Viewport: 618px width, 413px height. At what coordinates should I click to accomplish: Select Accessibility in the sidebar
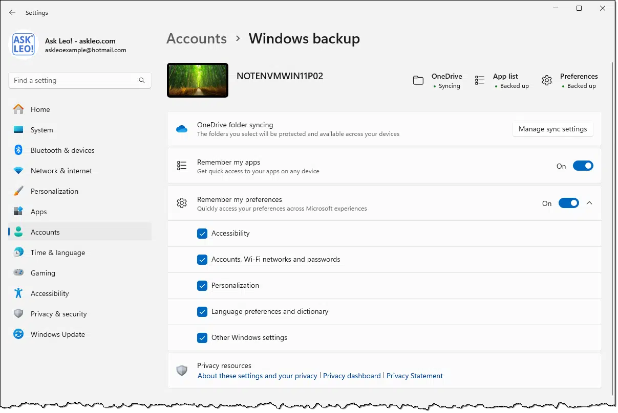(x=80, y=293)
